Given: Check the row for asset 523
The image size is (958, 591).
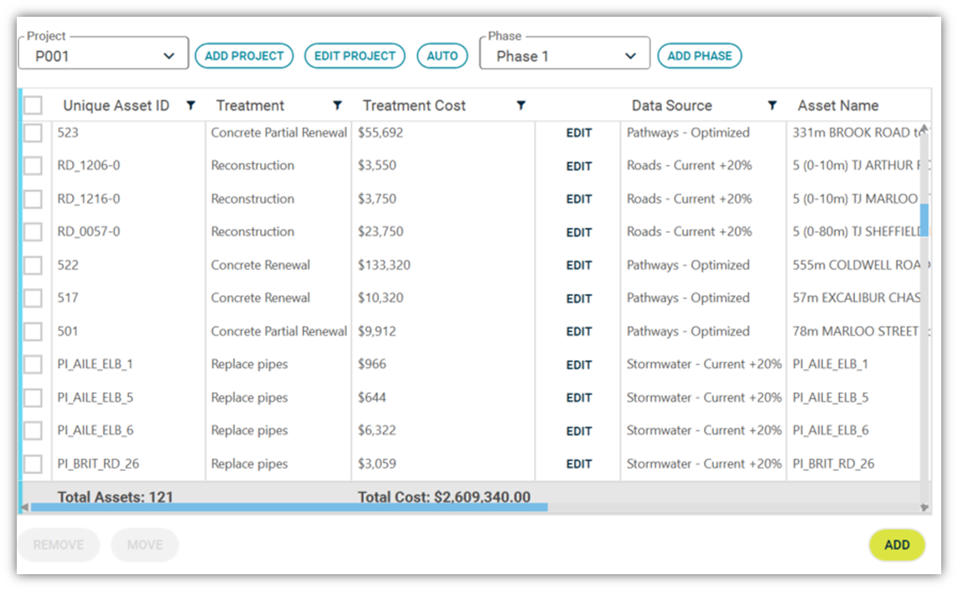Looking at the screenshot, I should (x=33, y=132).
